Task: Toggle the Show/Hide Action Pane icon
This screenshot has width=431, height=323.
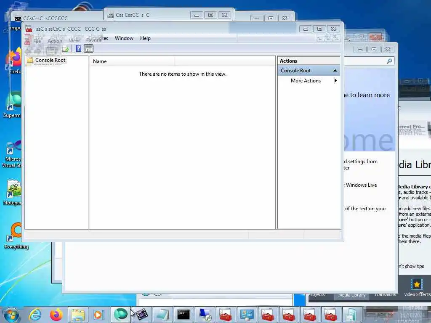Action: click(x=88, y=49)
